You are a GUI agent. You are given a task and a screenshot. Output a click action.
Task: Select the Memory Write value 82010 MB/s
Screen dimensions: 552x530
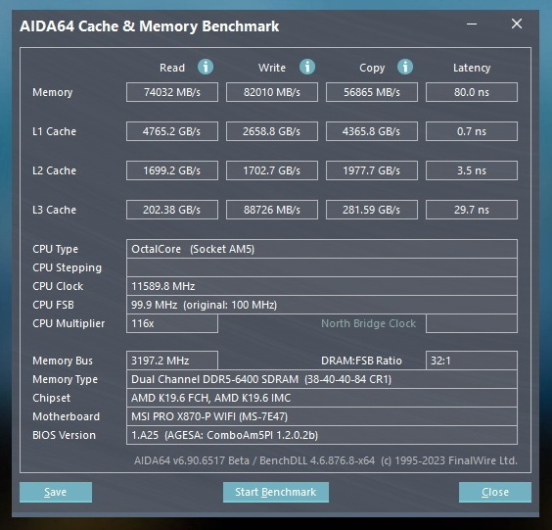point(272,92)
